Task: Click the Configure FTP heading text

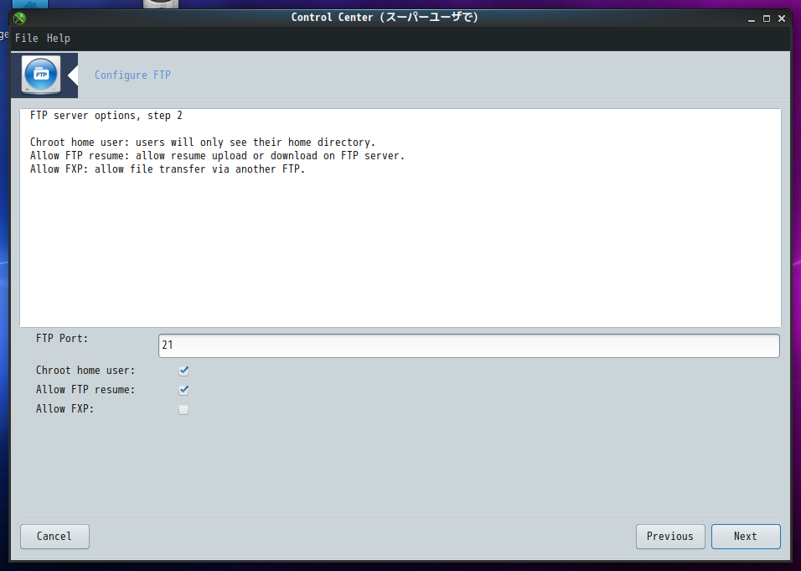Action: (133, 75)
